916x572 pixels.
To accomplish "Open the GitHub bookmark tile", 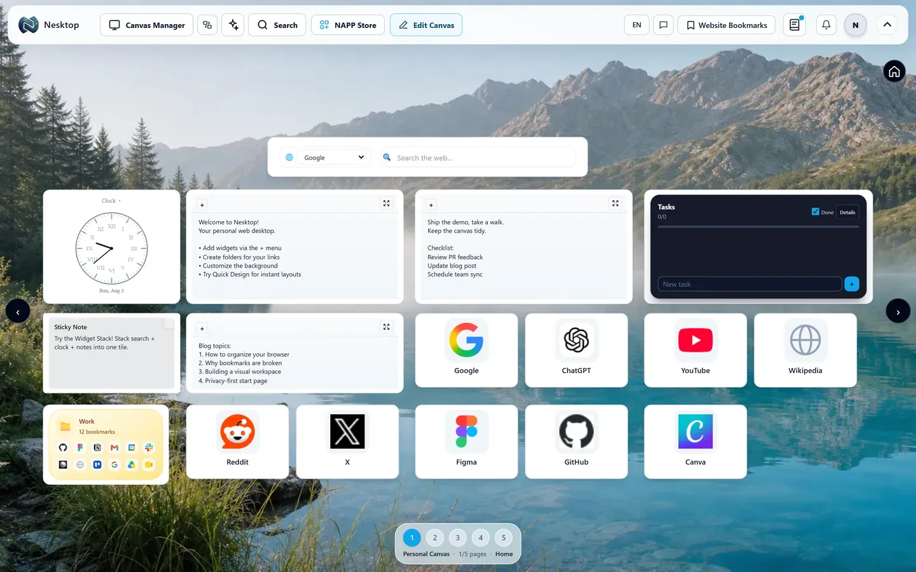I will point(576,442).
